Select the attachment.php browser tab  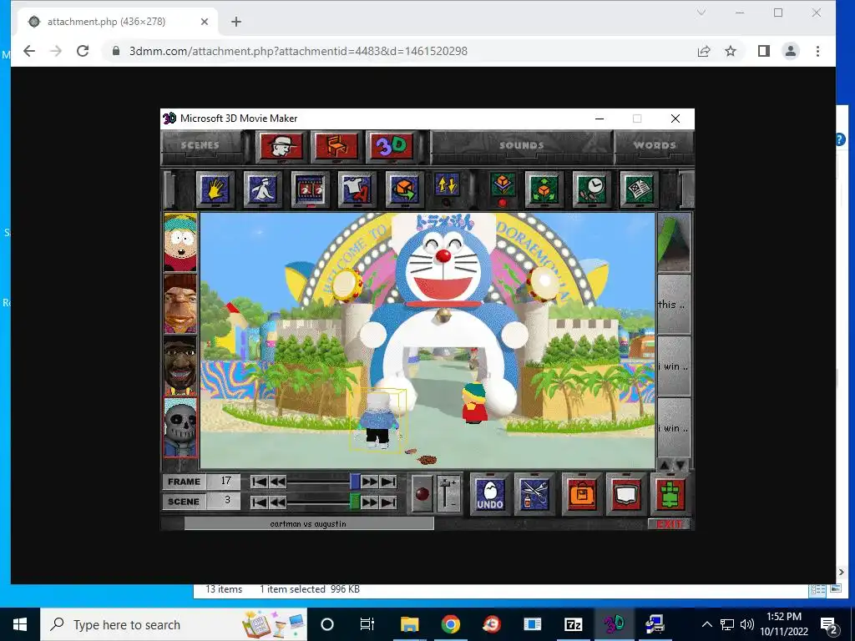(x=119, y=22)
